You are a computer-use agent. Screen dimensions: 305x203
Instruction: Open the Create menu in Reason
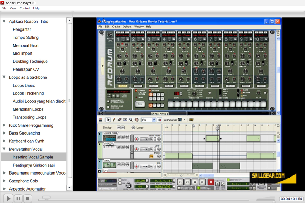[116, 27]
